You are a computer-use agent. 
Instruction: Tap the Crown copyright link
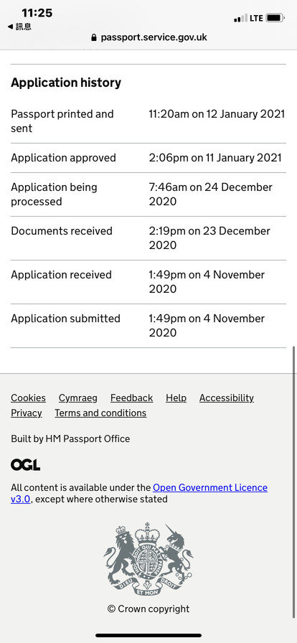click(148, 609)
